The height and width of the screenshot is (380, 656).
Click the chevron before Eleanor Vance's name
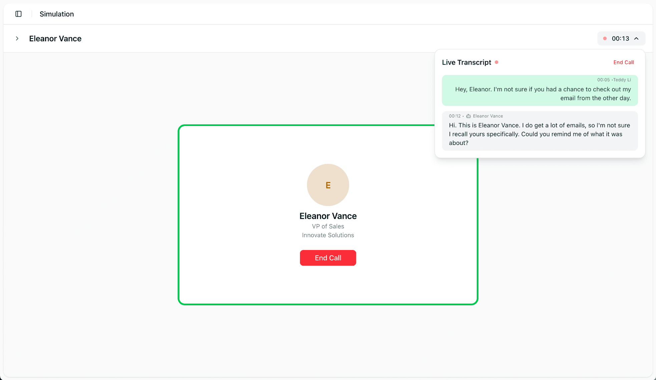[x=17, y=38]
